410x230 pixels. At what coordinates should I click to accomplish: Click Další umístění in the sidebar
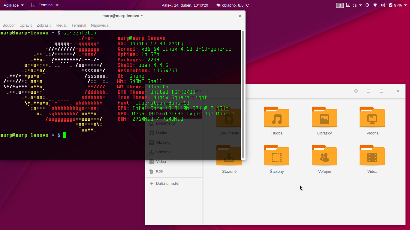168,184
